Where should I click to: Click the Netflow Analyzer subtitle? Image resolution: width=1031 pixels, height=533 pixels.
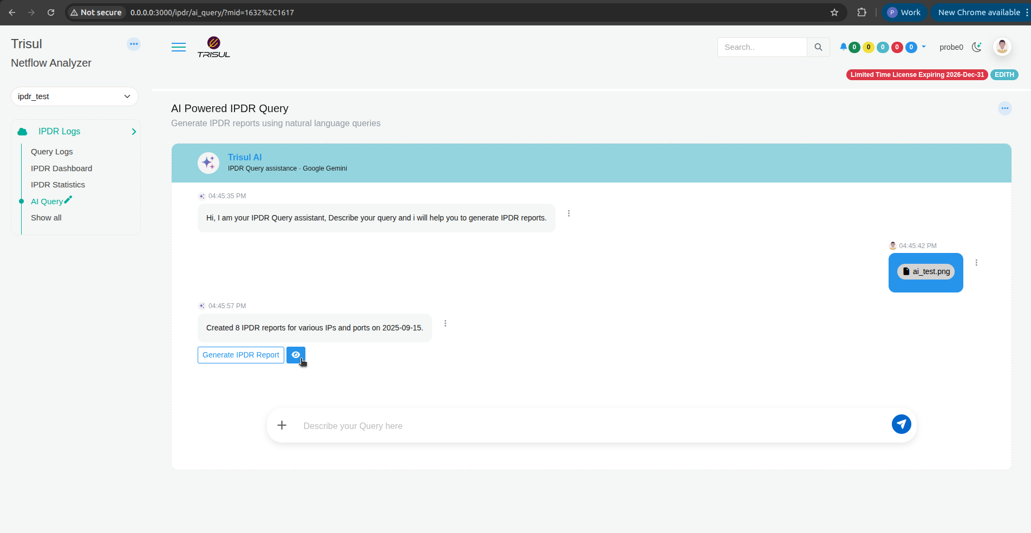pos(51,63)
